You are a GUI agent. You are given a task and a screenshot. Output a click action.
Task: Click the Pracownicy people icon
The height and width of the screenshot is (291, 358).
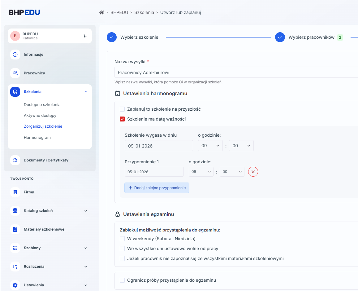15,73
